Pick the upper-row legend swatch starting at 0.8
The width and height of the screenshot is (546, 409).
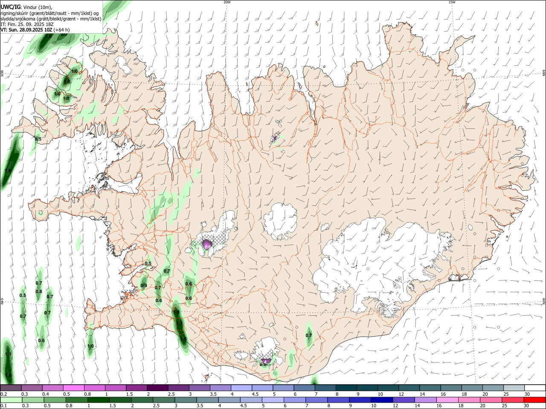click(95, 388)
